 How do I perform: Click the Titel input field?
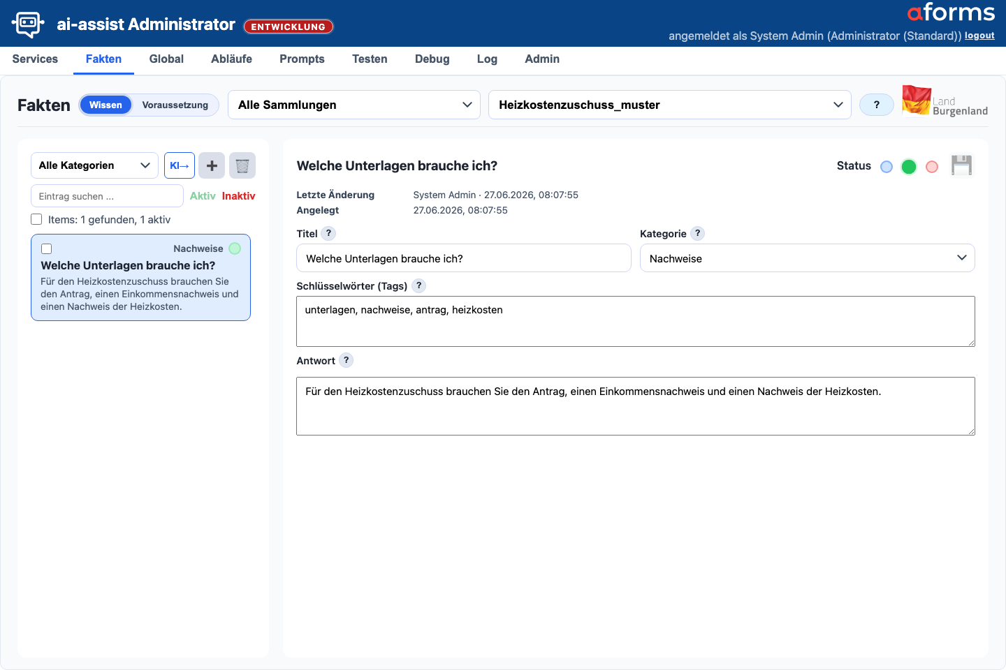tap(464, 258)
